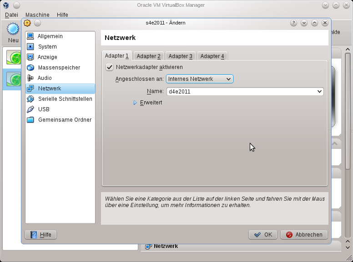Screen dimensions: 353x262
Task: Click the scroll up arrow in Manager pane
Action: pyautogui.click(x=348, y=49)
